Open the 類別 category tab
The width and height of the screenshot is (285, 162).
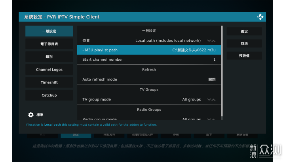[49, 57]
